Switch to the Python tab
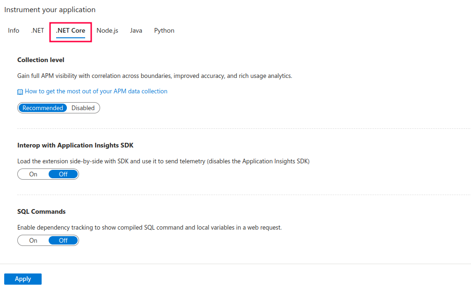This screenshot has height=287, width=471. (x=164, y=31)
